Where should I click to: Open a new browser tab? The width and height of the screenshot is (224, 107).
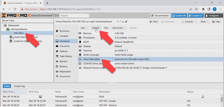pos(47,3)
